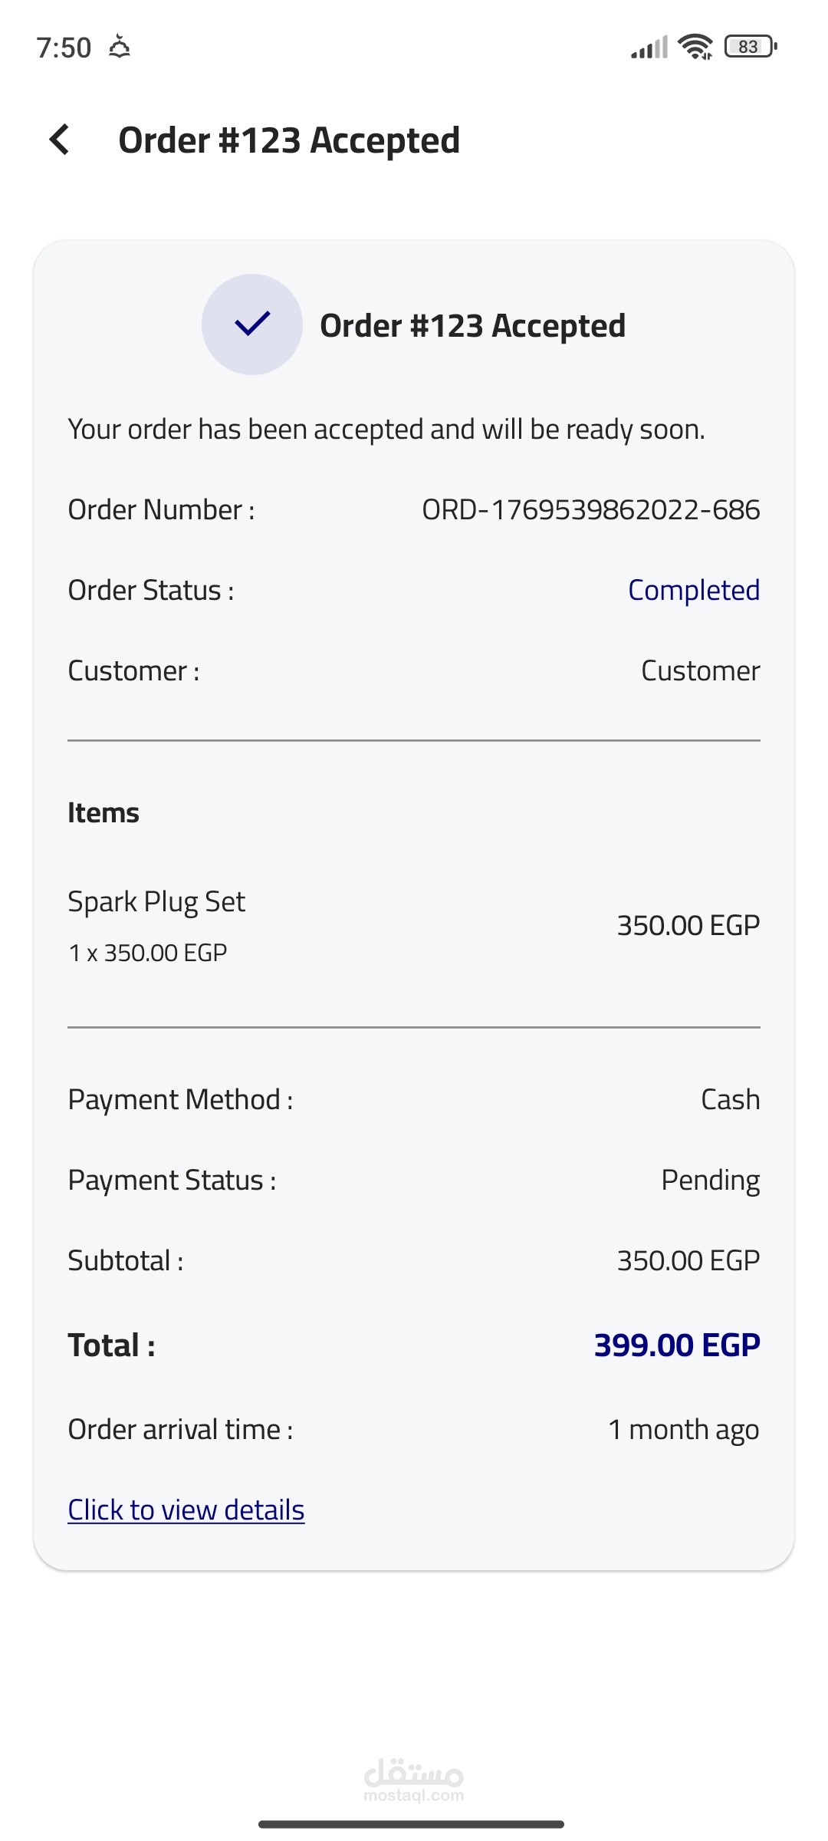Tap the order accepted checkmark icon
The width and height of the screenshot is (828, 1841).
[x=252, y=324]
